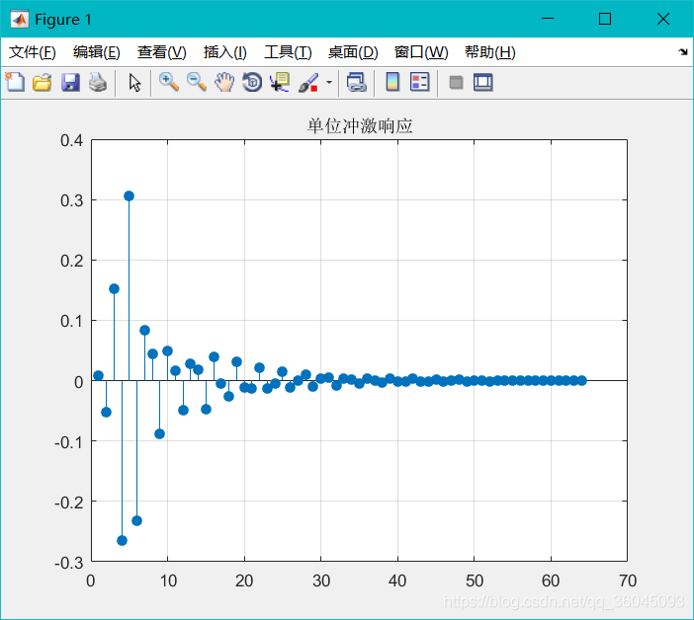
Task: Click the Link Plot button
Action: [356, 83]
